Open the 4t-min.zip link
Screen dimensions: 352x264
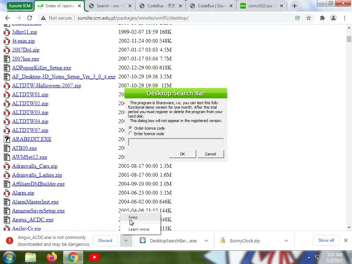(x=23, y=41)
